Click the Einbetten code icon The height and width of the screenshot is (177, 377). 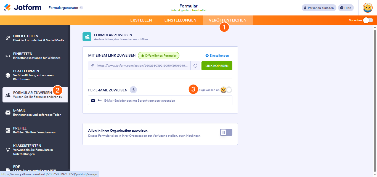(8, 56)
